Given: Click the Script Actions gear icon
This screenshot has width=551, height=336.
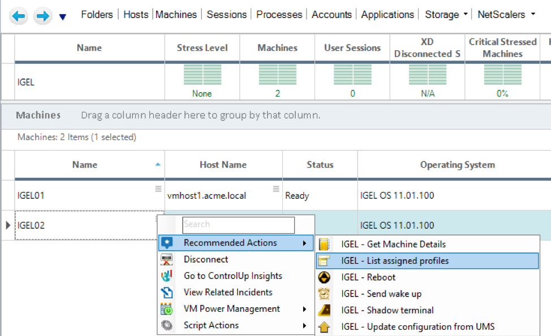Looking at the screenshot, I should click(x=166, y=325).
